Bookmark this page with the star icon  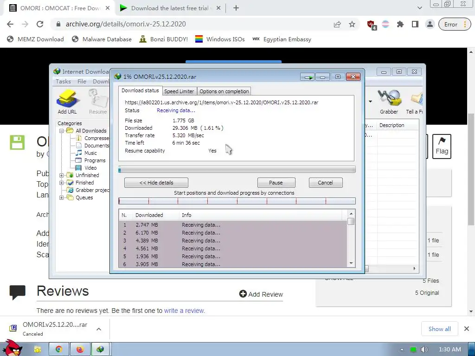tap(352, 25)
